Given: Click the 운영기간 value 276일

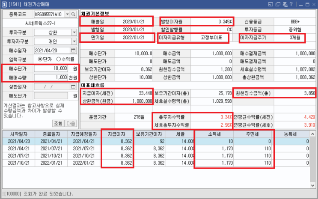Looking at the screenshot, I should point(139,117).
